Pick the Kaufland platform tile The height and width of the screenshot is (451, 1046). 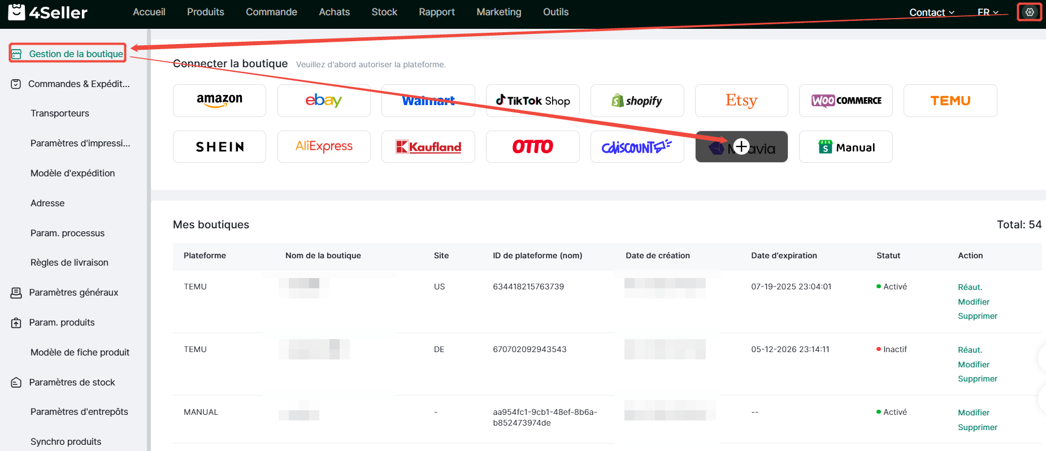coord(428,147)
